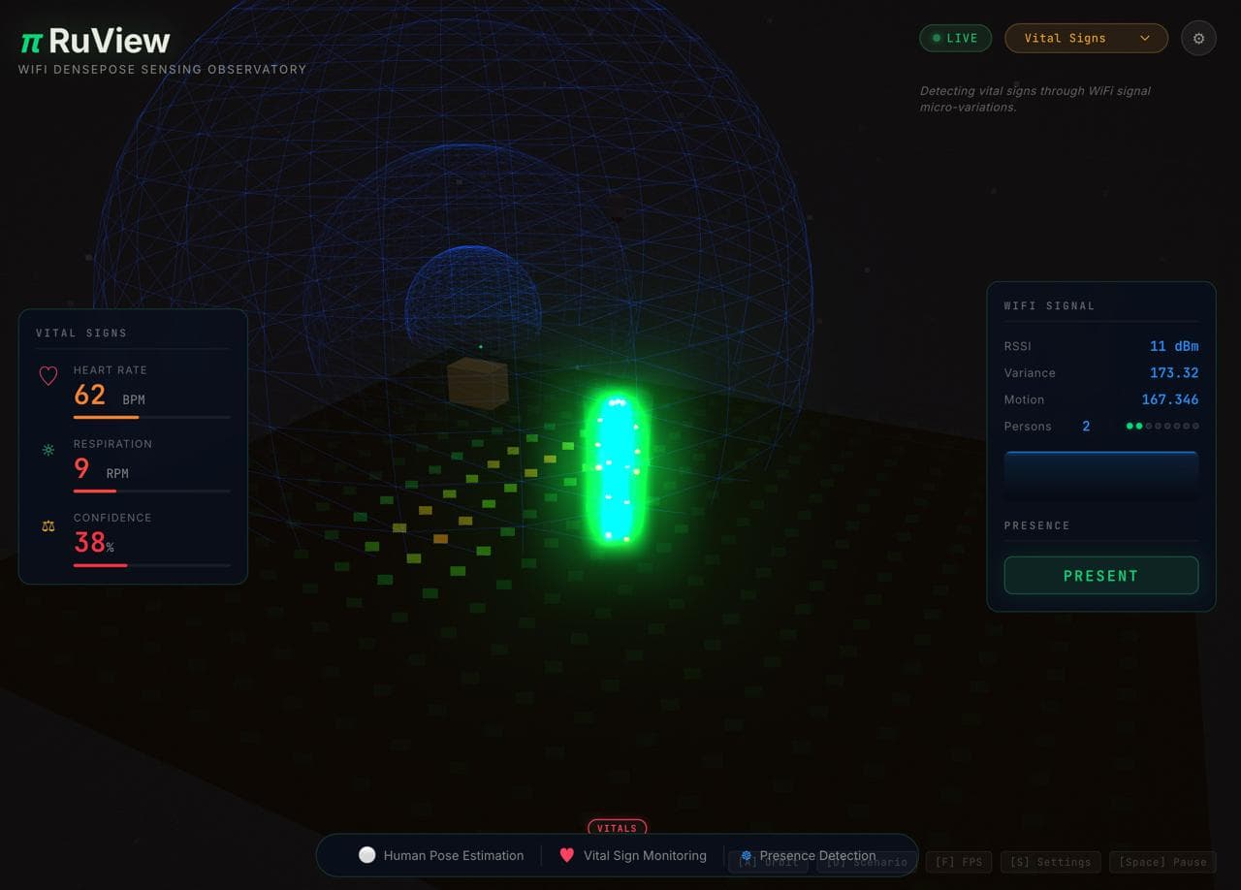The height and width of the screenshot is (890, 1241).
Task: Click the glowing green human figure
Action: (616, 467)
